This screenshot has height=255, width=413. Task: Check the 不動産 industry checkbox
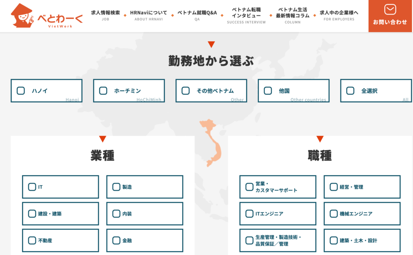coord(32,240)
